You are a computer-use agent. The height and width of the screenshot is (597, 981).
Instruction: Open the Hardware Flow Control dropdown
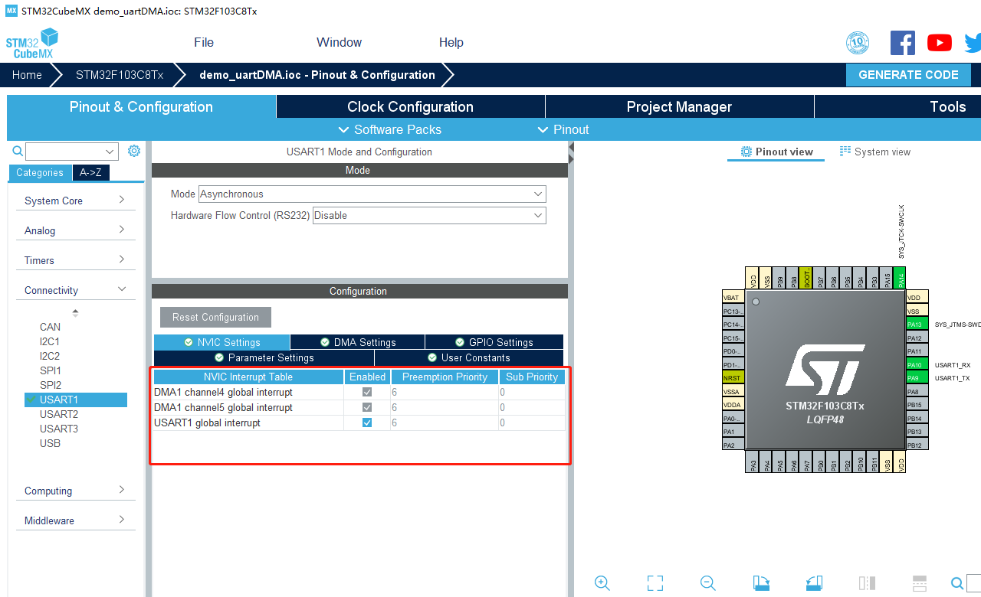pyautogui.click(x=536, y=215)
